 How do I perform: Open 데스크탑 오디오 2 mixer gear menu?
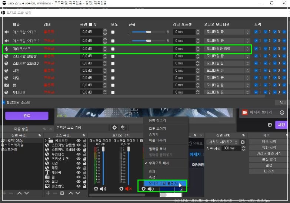tap(121, 189)
